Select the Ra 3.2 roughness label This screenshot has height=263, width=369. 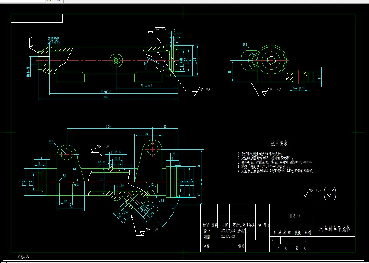(x=161, y=29)
